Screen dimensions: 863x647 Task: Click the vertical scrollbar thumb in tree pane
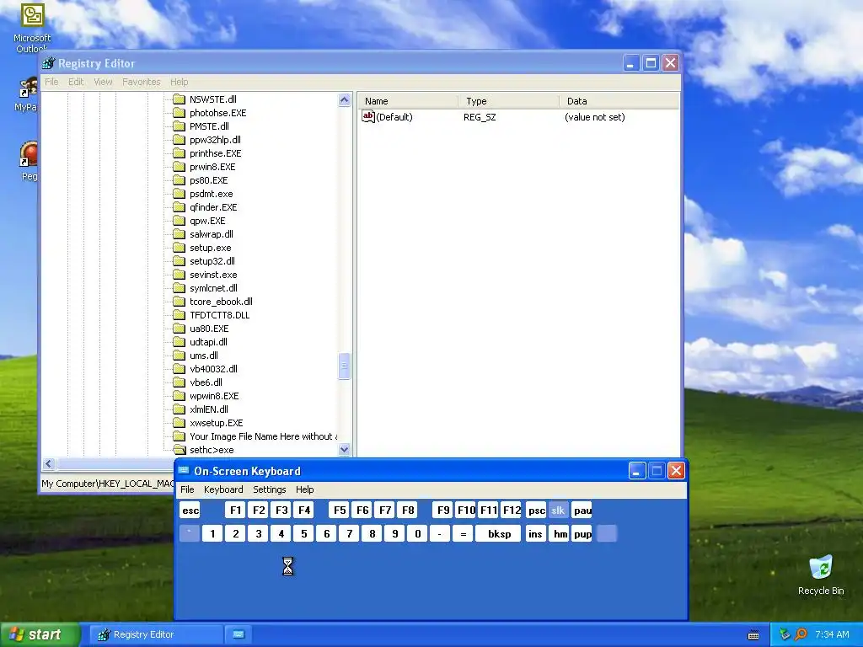(345, 366)
